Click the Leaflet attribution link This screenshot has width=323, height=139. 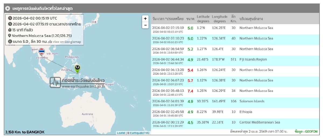[121, 133]
